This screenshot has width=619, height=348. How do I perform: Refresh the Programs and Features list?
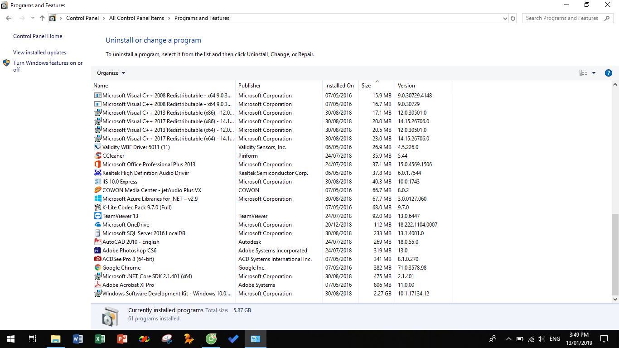point(513,18)
